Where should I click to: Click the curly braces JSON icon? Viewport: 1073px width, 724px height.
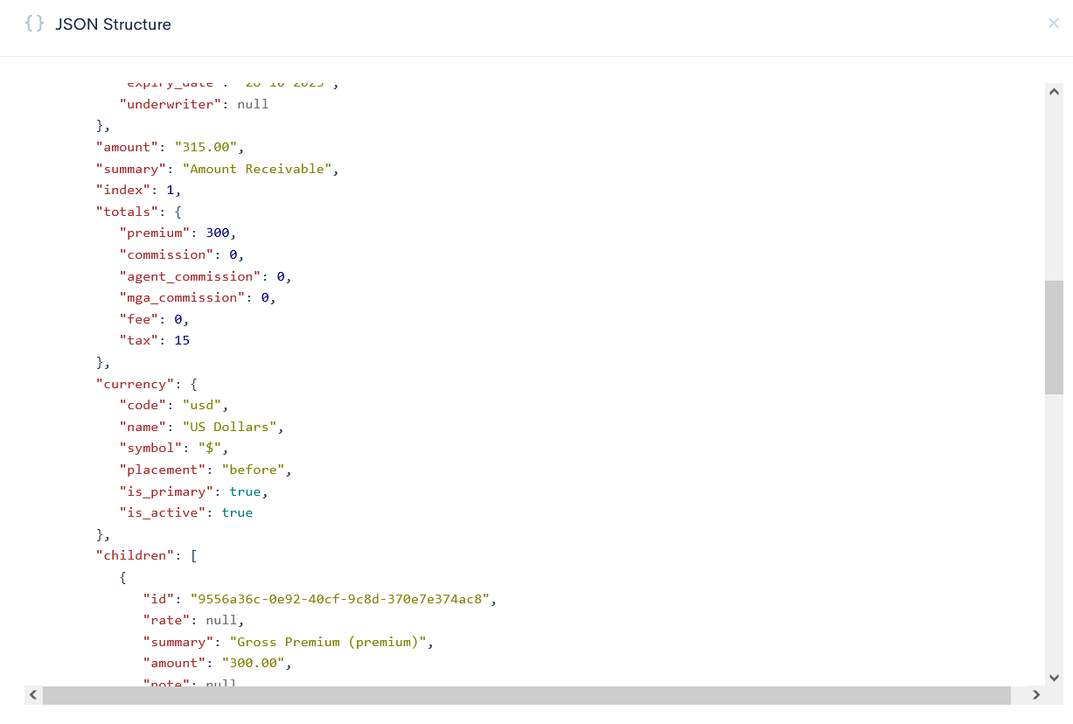click(x=34, y=24)
